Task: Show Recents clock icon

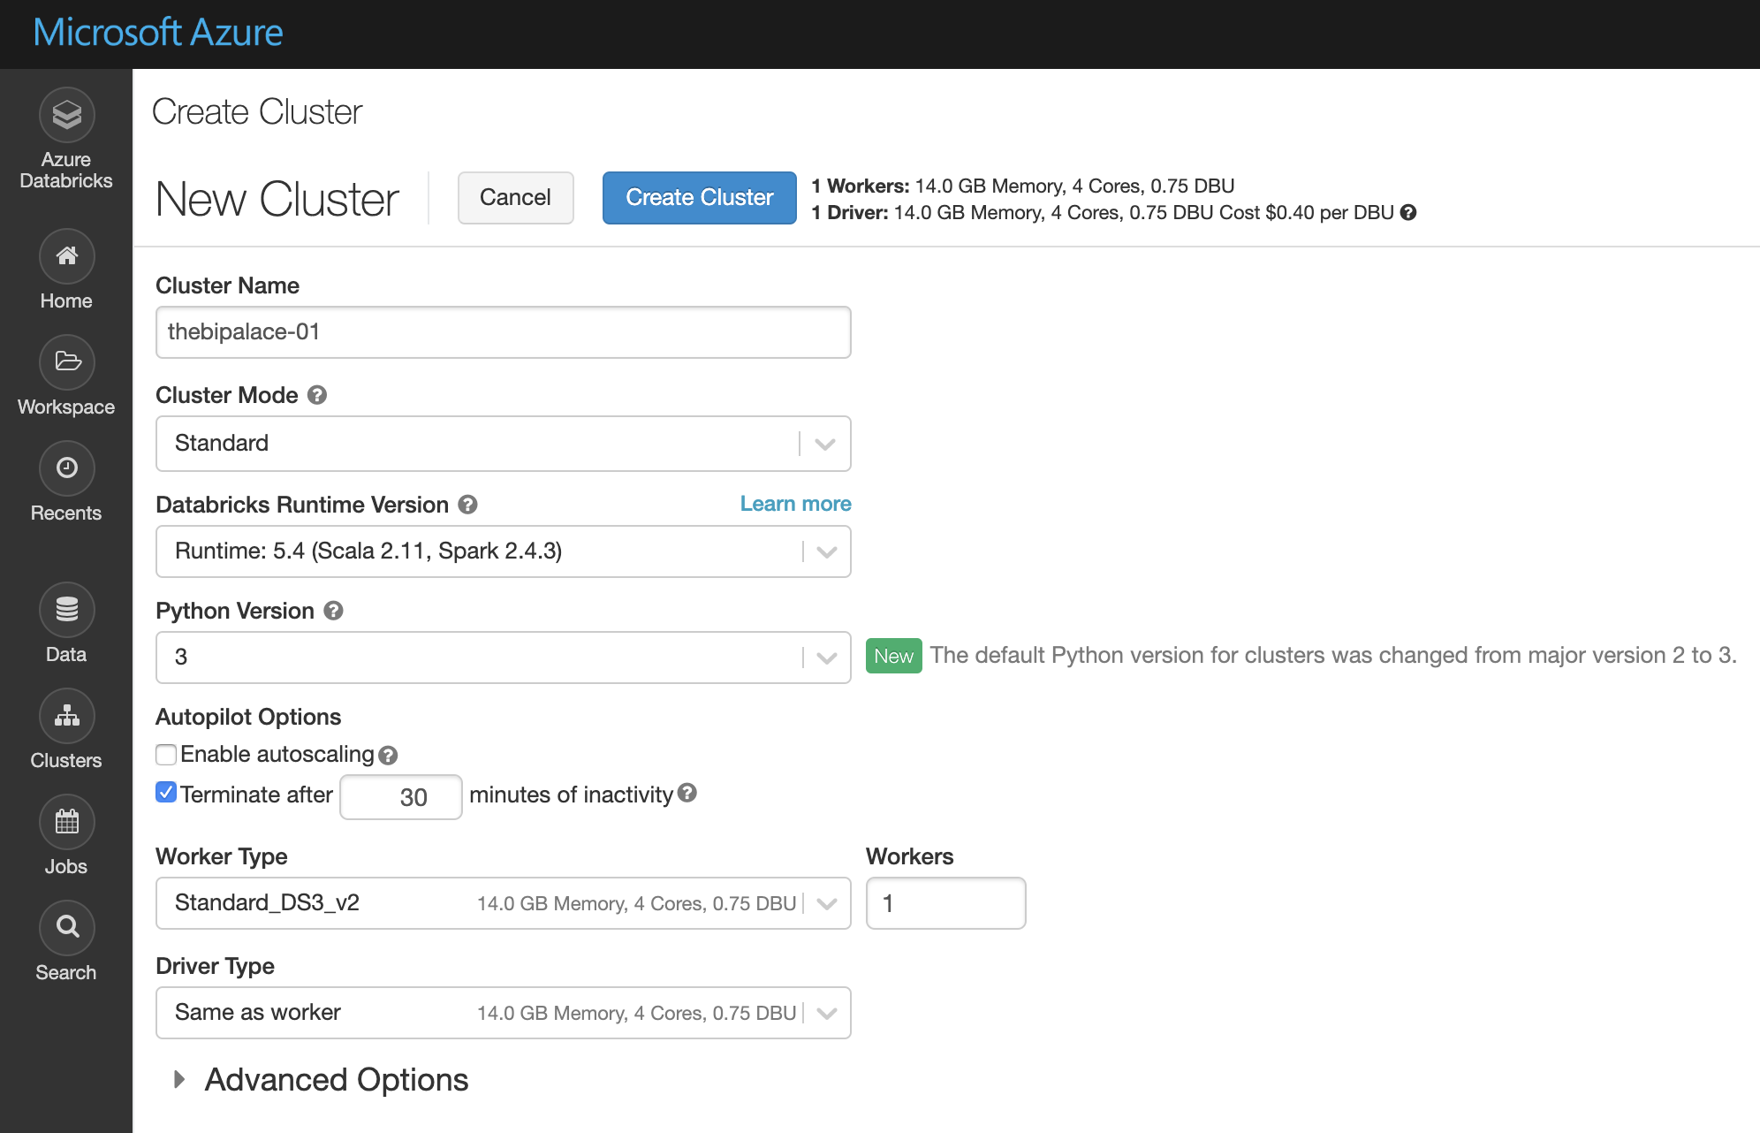Action: 66,468
